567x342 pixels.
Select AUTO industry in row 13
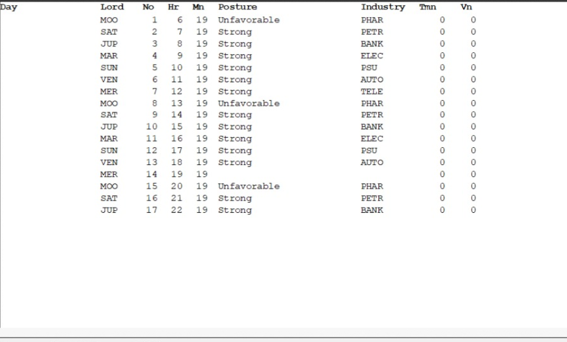[x=371, y=162]
